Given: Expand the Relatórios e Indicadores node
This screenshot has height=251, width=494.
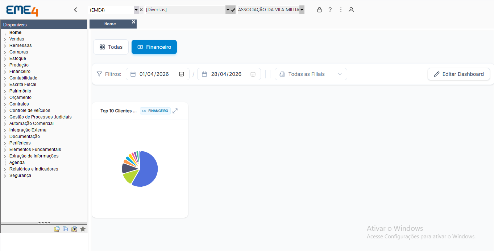Looking at the screenshot, I should 5,169.
